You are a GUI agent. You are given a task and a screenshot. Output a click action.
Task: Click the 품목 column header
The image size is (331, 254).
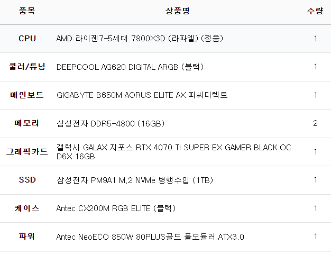pos(27,11)
